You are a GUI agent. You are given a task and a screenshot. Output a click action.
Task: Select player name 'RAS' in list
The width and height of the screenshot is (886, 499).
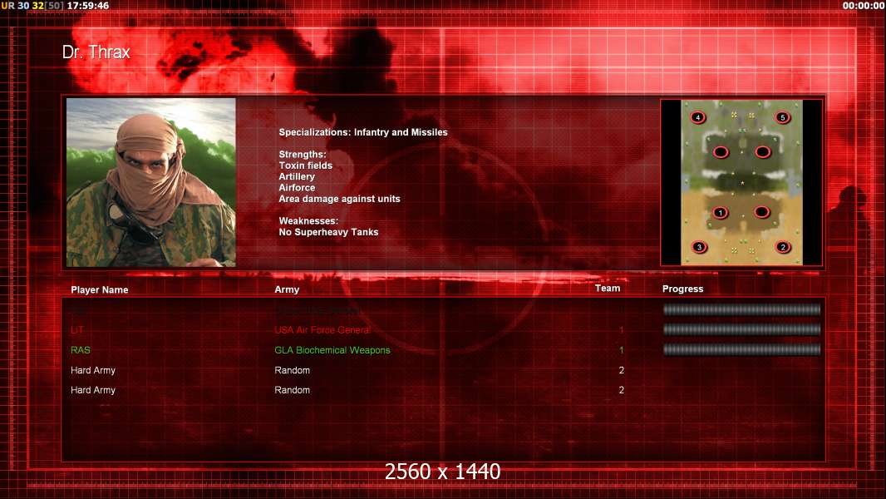tap(81, 350)
